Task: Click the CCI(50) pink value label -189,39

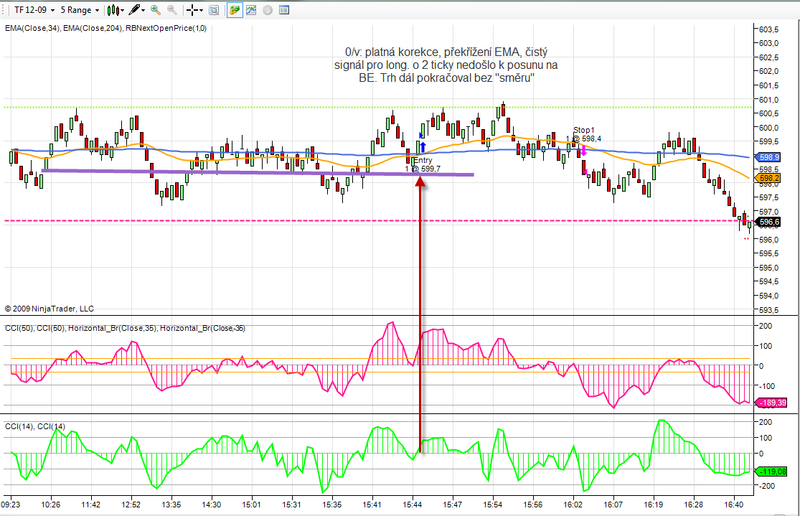Action: (770, 403)
